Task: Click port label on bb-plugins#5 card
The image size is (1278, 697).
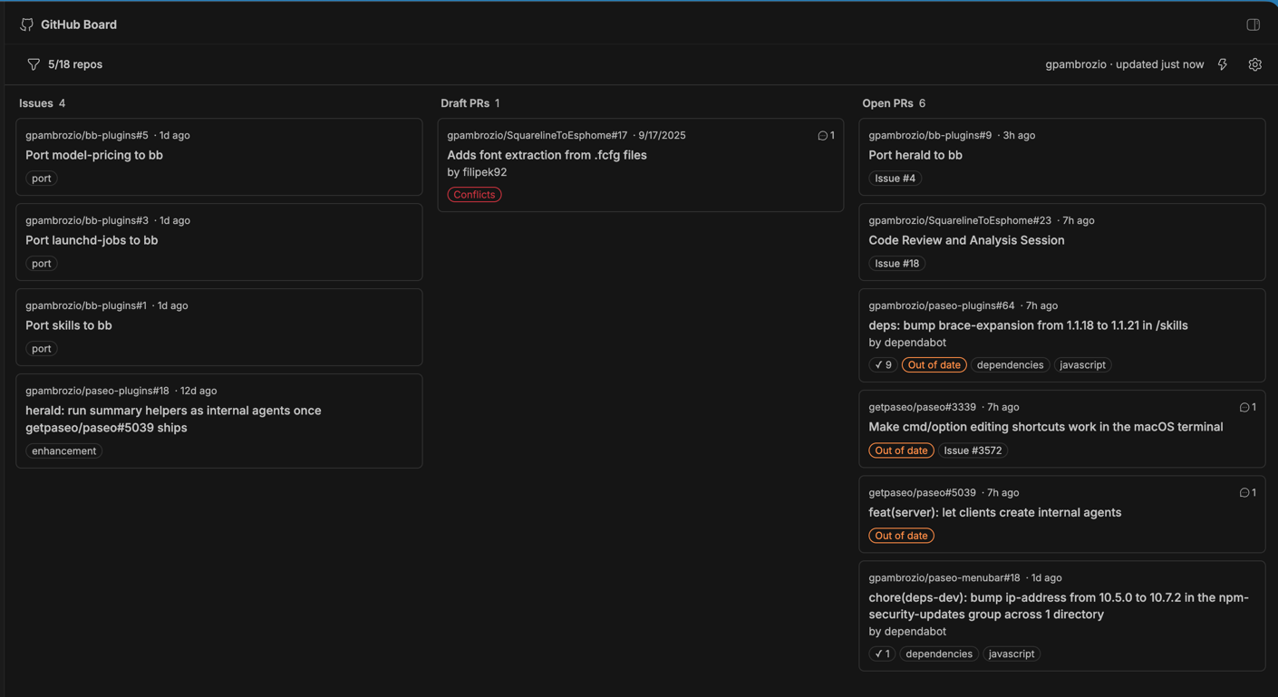Action: click(x=42, y=179)
